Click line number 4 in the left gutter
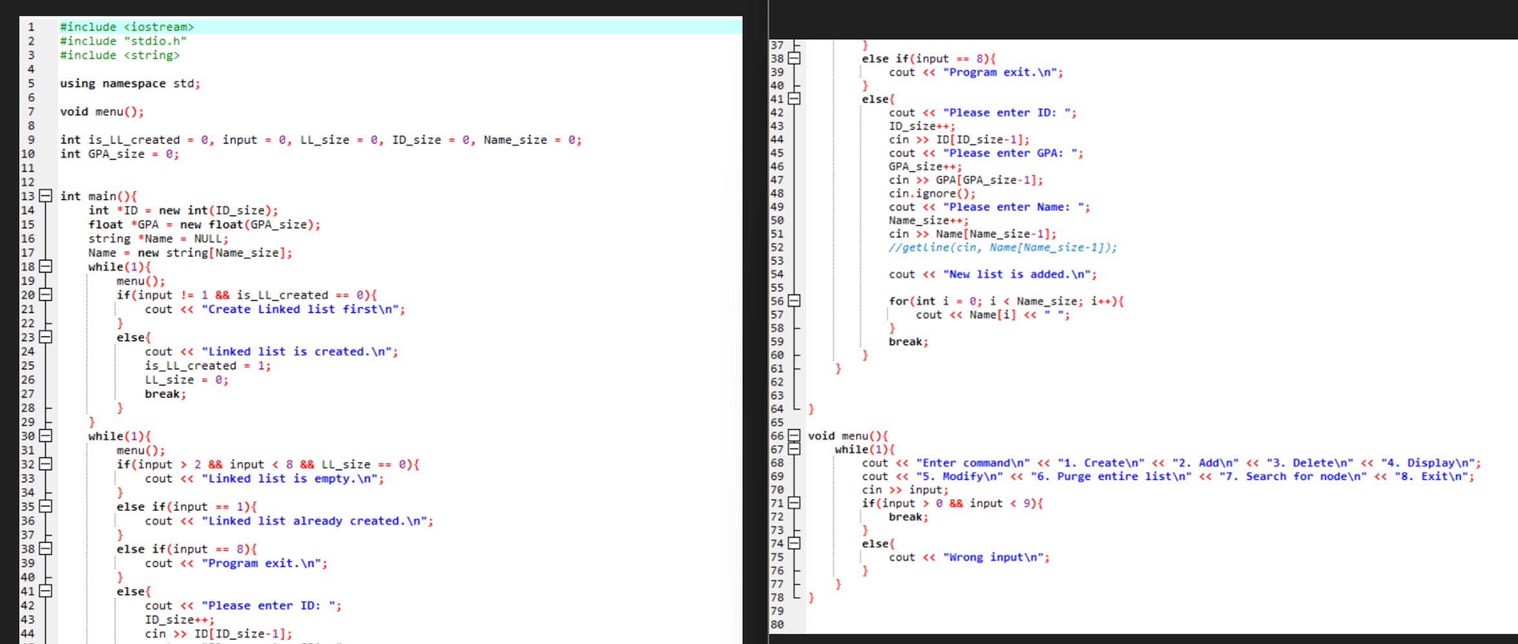 tap(31, 69)
